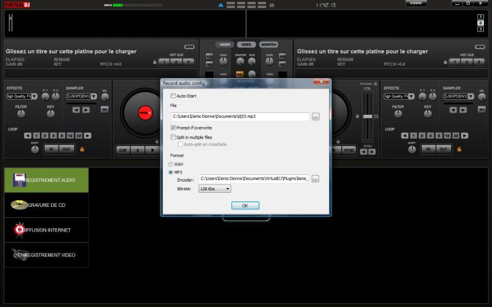This screenshot has width=492, height=307.
Task: Toggle left mixer AUX button
Action: (209, 56)
